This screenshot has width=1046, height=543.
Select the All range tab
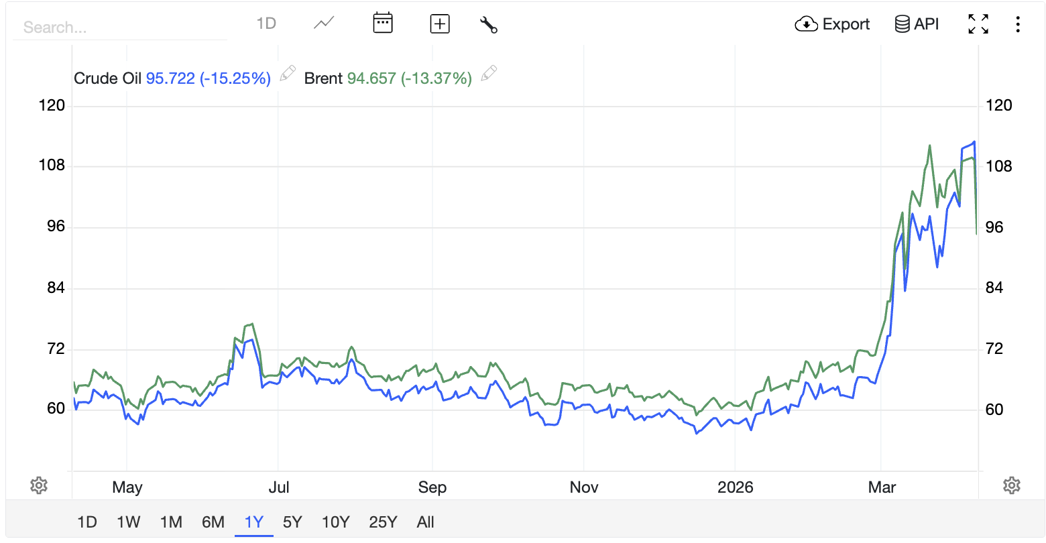[425, 522]
